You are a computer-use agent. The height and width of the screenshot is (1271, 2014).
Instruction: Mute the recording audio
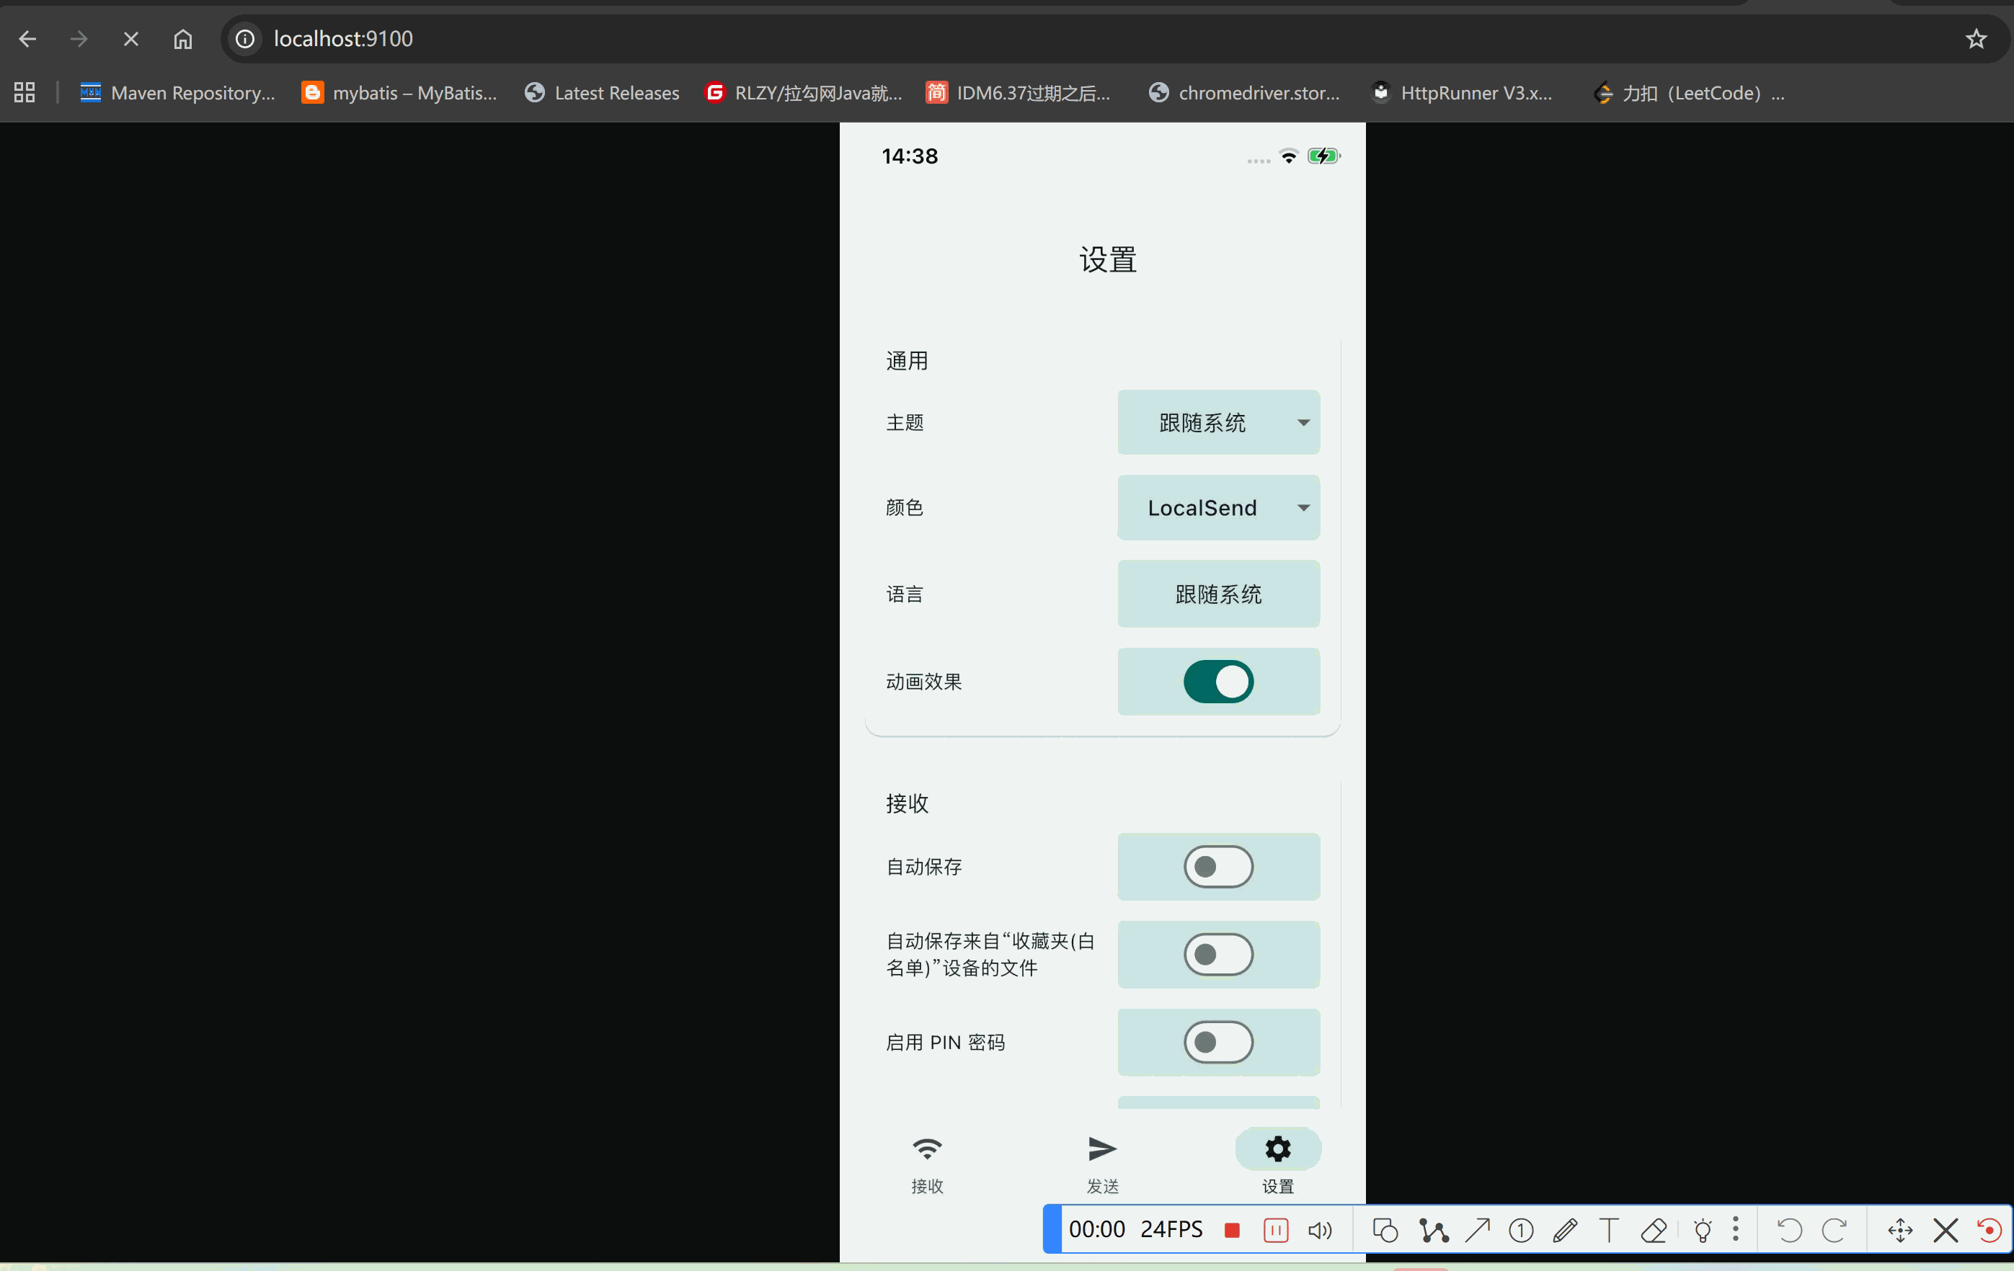click(1320, 1229)
